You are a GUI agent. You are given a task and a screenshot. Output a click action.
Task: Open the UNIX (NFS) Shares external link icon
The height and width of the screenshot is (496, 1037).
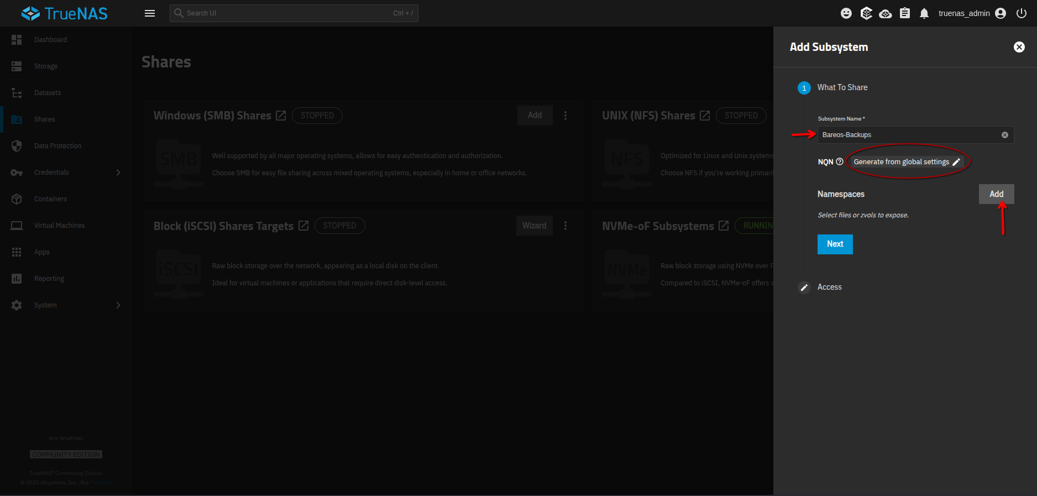click(705, 116)
